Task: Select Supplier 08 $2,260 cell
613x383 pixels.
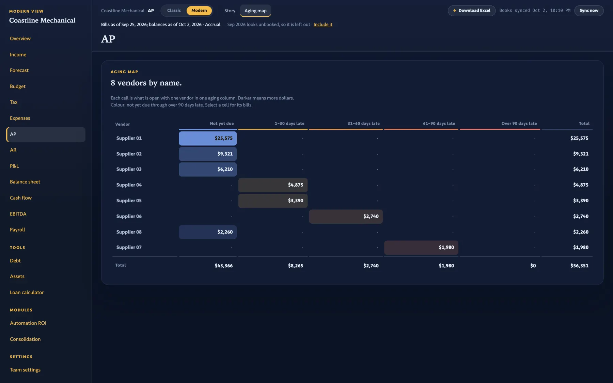Action: [208, 232]
